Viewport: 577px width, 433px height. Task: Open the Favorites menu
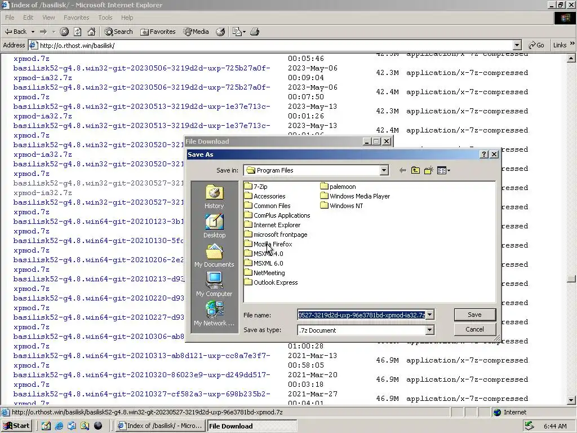(76, 17)
